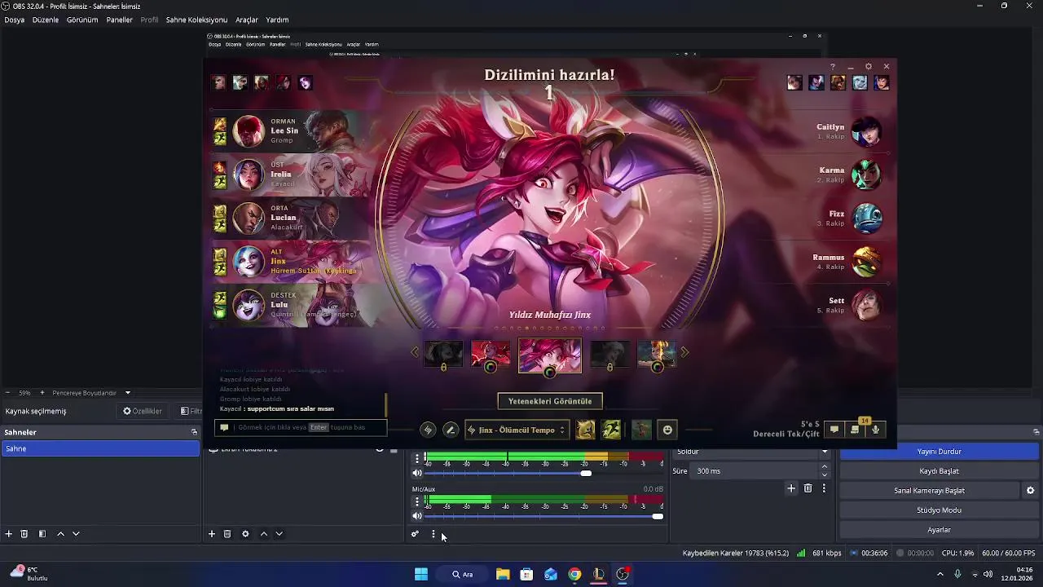Open virtual camera settings with the gear icon

pos(1030,491)
